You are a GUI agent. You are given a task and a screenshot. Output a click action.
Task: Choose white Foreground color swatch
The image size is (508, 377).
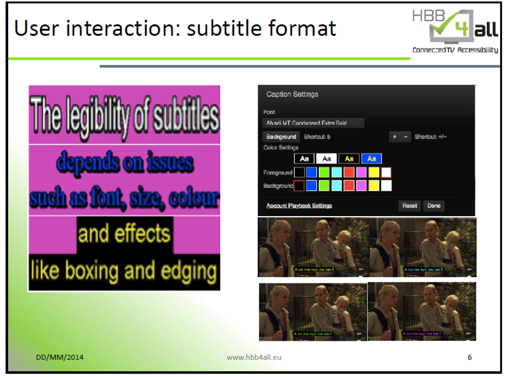pos(386,172)
